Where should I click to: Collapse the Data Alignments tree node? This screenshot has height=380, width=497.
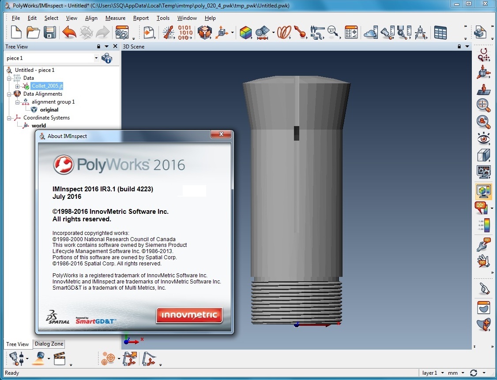click(x=9, y=94)
